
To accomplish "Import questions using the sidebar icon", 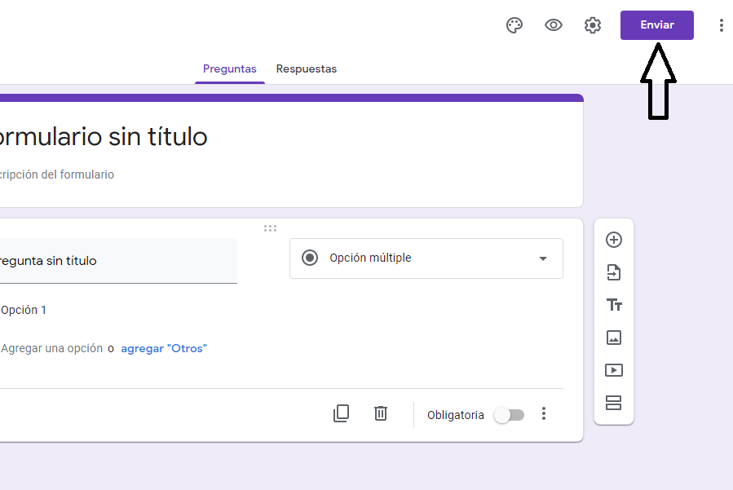I will point(614,272).
